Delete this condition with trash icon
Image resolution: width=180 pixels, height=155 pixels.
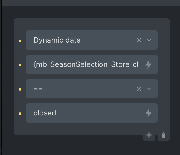coord(164,135)
